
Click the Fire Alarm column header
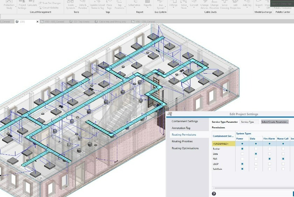[269, 138]
